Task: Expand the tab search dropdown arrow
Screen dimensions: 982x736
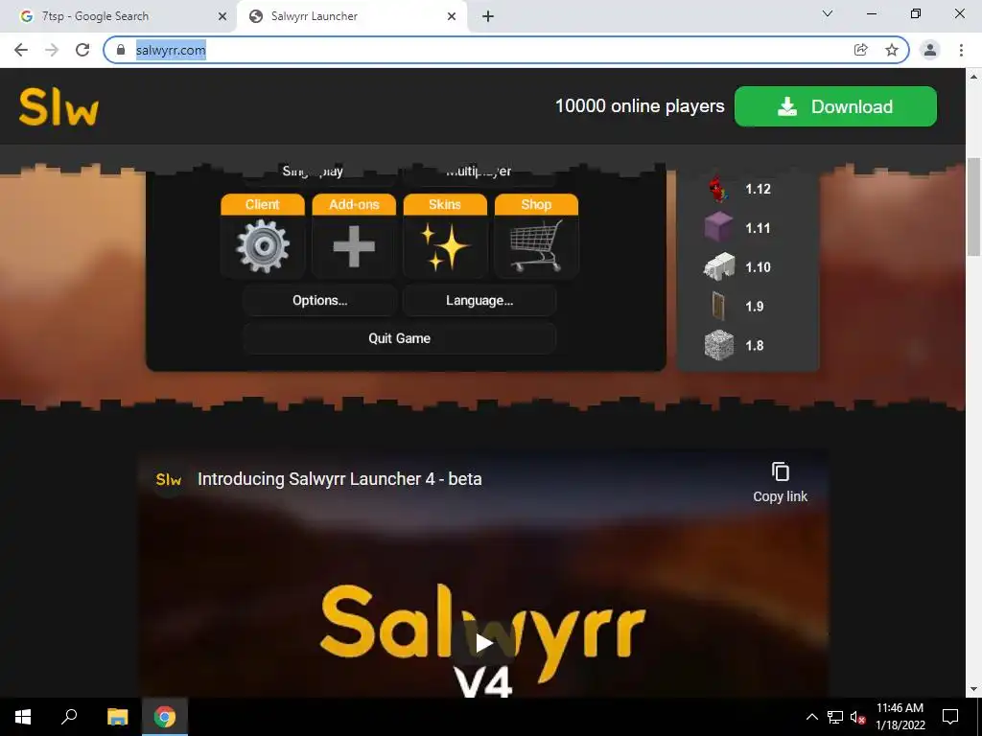Action: (x=828, y=13)
